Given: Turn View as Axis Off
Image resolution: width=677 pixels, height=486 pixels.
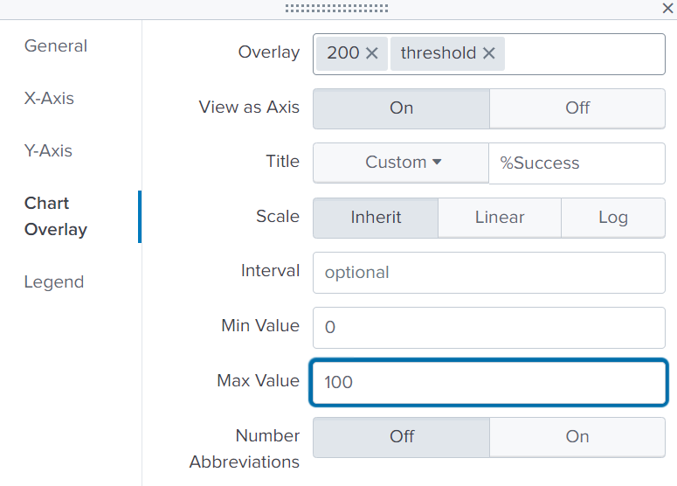Looking at the screenshot, I should 577,108.
